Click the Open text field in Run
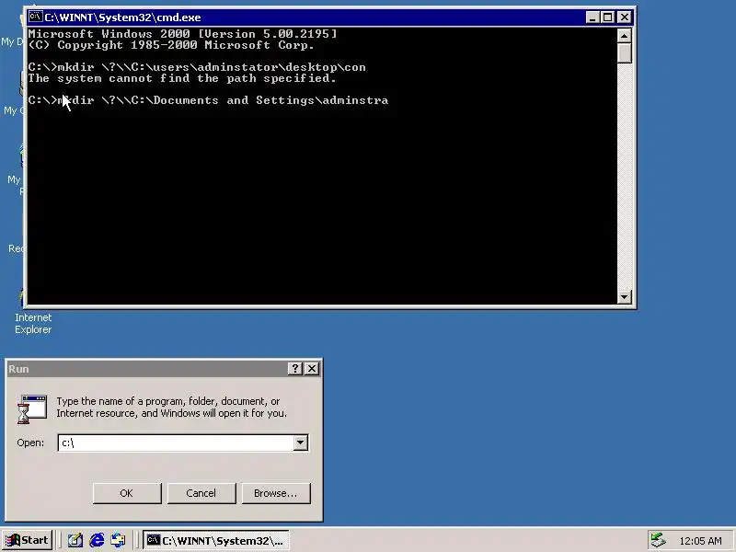 pyautogui.click(x=176, y=443)
